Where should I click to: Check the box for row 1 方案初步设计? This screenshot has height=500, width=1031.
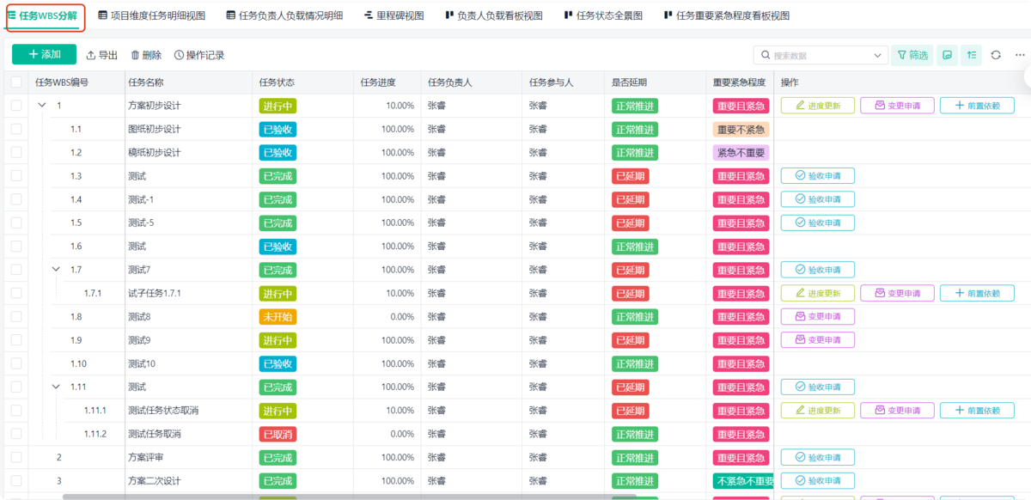coord(16,106)
